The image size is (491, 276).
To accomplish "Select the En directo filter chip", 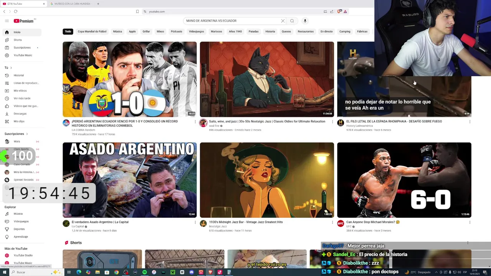I will [326, 31].
